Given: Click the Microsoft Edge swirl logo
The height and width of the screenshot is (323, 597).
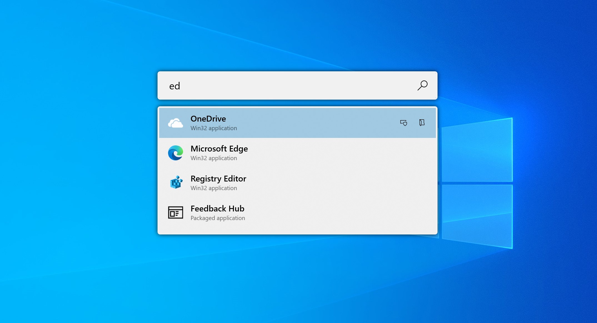Looking at the screenshot, I should (x=176, y=153).
